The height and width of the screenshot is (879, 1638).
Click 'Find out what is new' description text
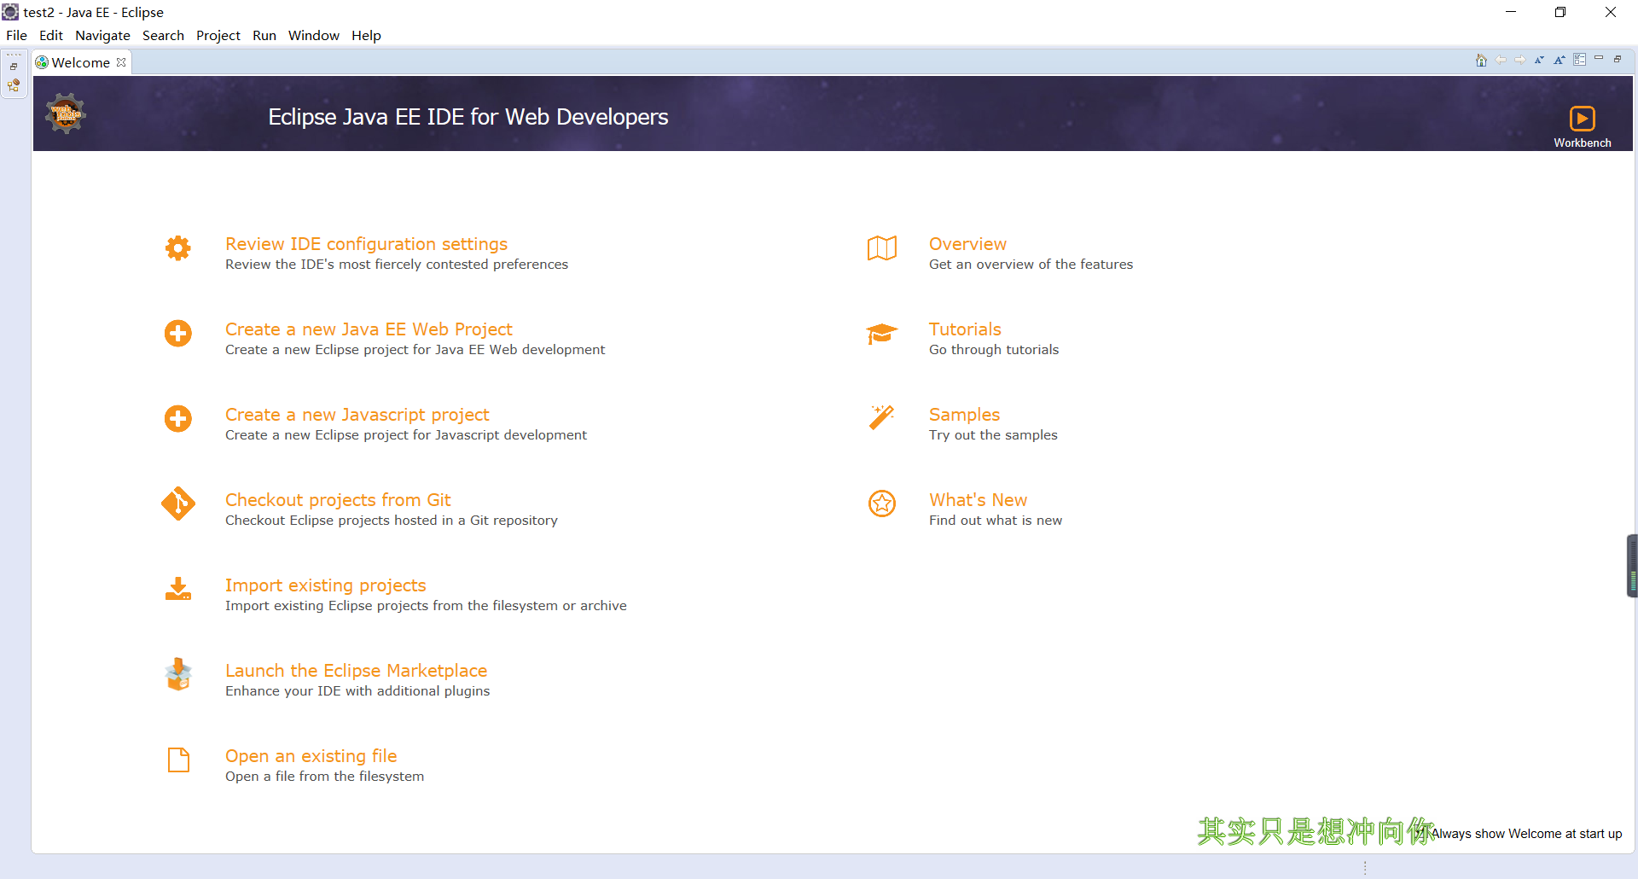pos(996,521)
